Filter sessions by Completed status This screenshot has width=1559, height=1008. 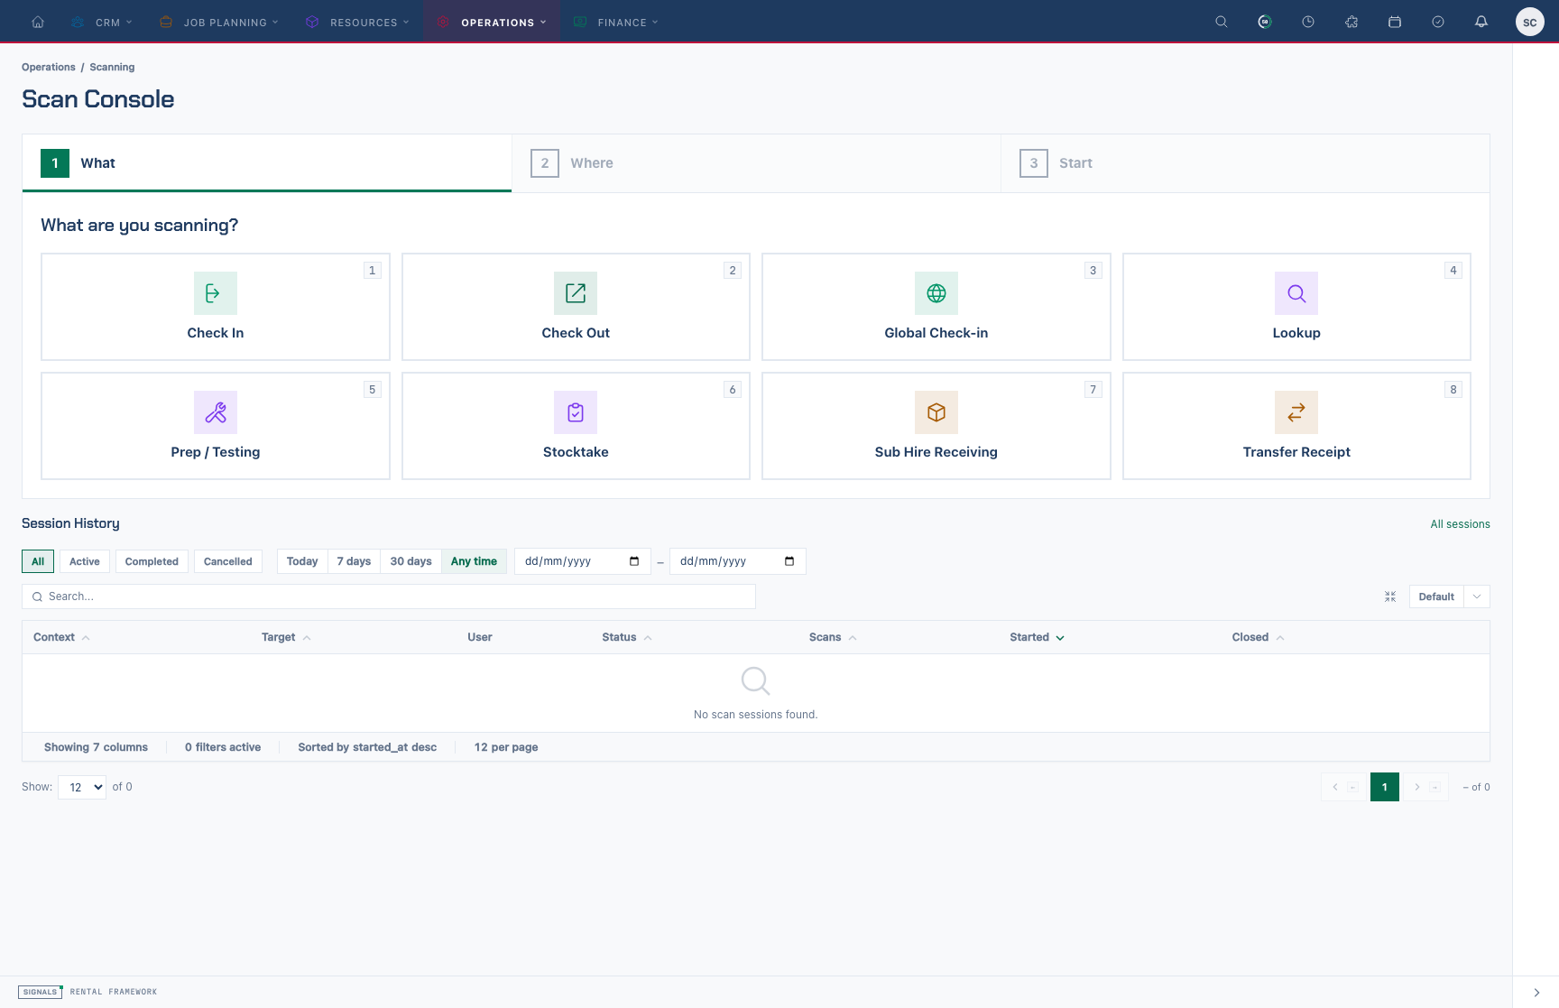pos(152,561)
